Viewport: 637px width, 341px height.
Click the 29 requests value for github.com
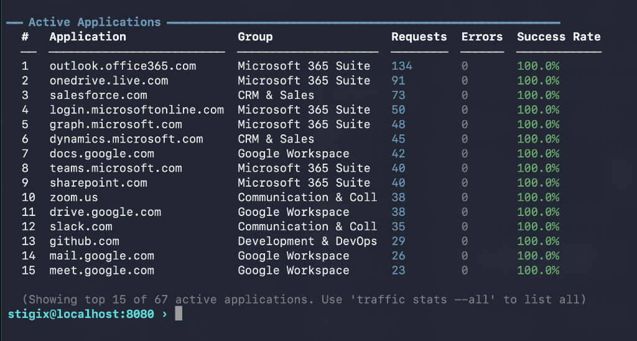[399, 241]
